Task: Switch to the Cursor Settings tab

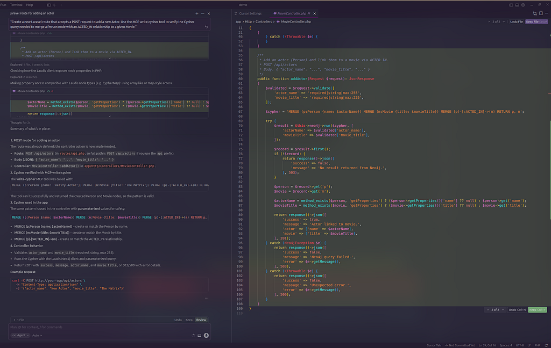Action: pos(251,13)
